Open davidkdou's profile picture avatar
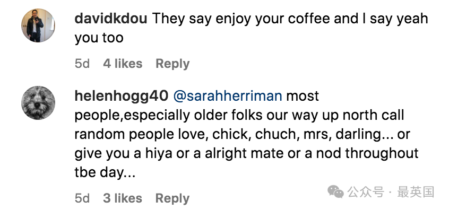Viewport: 449px width, 210px height. [38, 25]
